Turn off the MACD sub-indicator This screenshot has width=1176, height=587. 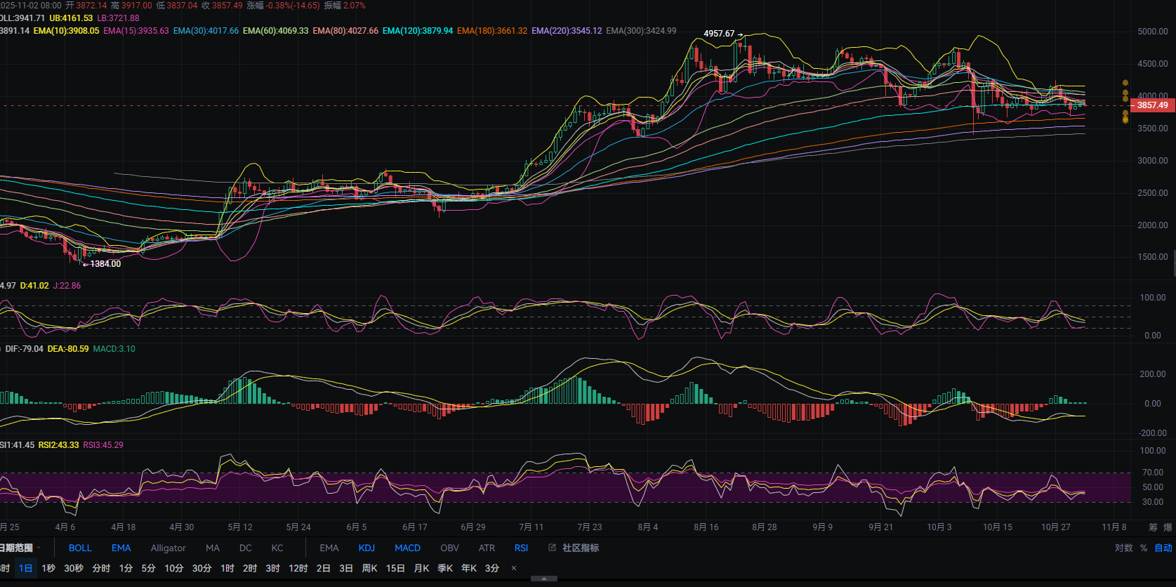tap(407, 548)
